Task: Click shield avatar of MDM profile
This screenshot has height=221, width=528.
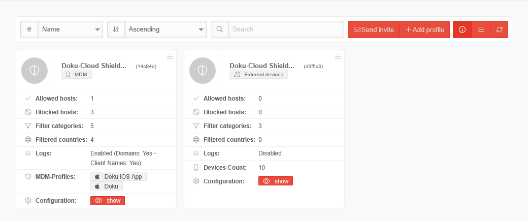Action: point(35,71)
